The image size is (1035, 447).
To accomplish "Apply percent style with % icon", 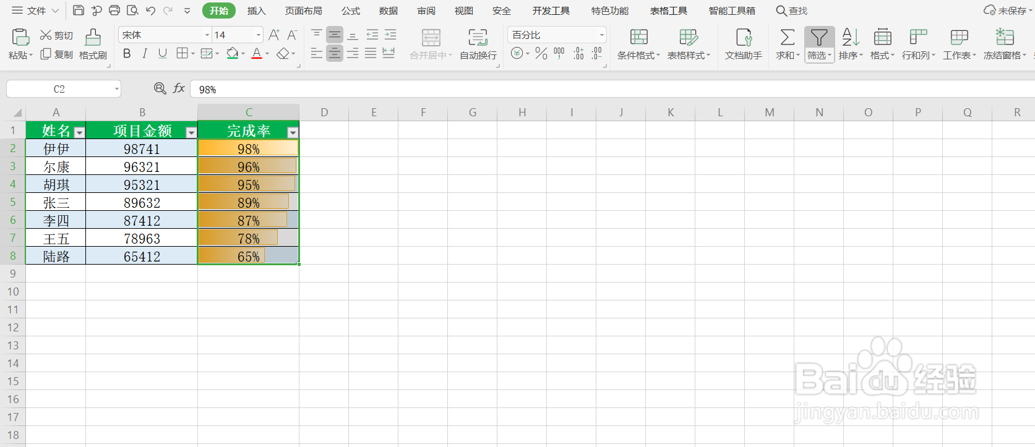I will 541,54.
